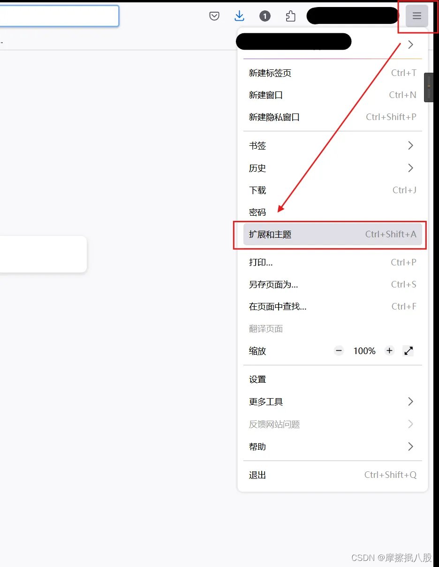Click the zoom in plus button
This screenshot has width=439, height=567.
pos(389,351)
